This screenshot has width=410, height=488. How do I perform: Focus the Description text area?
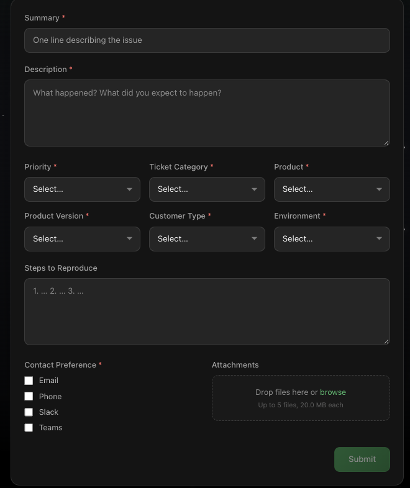[207, 113]
